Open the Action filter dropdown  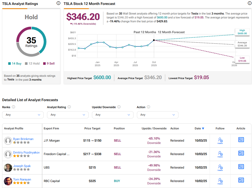[157, 115]
